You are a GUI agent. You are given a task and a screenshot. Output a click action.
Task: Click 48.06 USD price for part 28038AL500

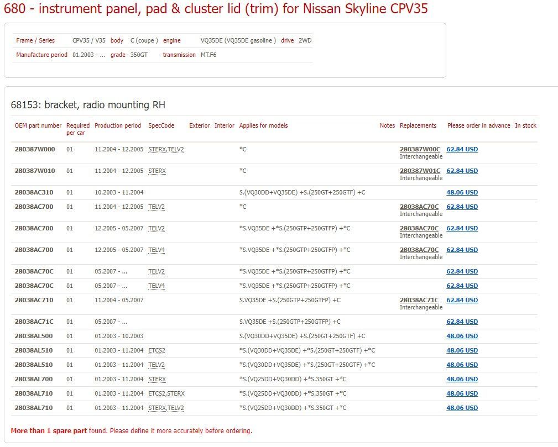(x=462, y=336)
